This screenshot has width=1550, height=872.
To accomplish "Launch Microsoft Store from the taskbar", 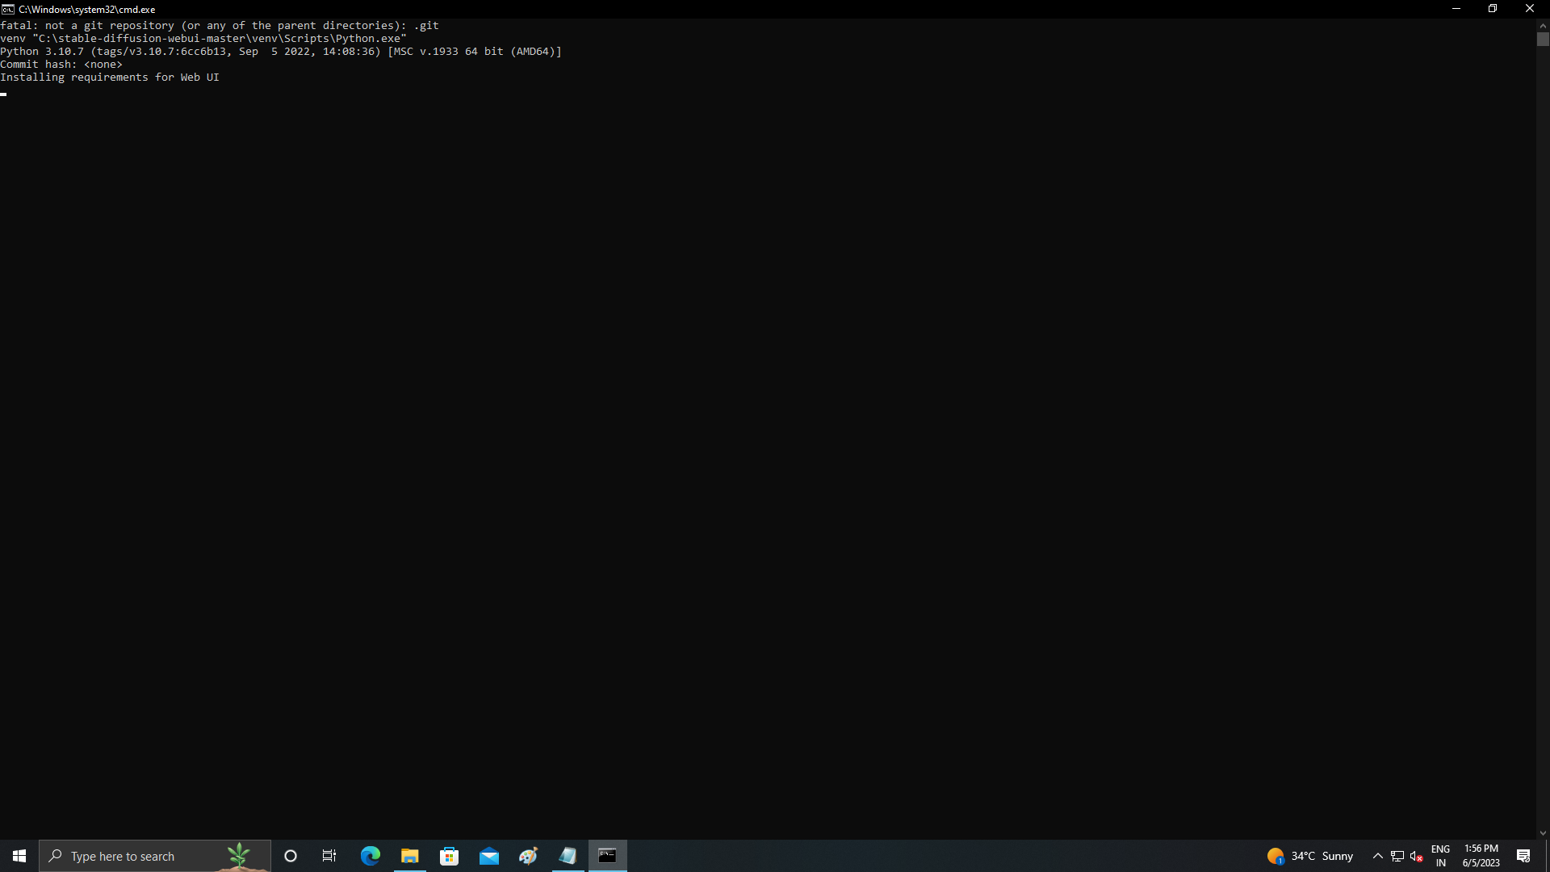I will tap(449, 856).
